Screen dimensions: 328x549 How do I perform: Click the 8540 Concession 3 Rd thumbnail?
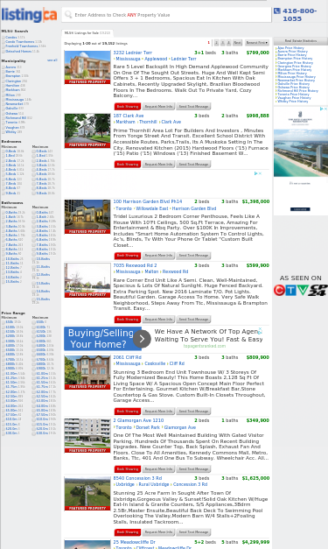click(87, 493)
